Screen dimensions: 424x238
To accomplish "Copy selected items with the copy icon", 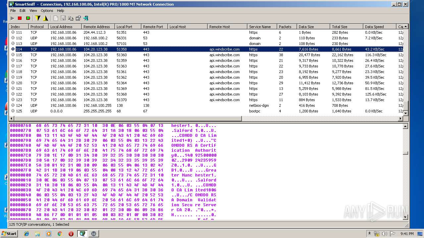I will [x=71, y=18].
